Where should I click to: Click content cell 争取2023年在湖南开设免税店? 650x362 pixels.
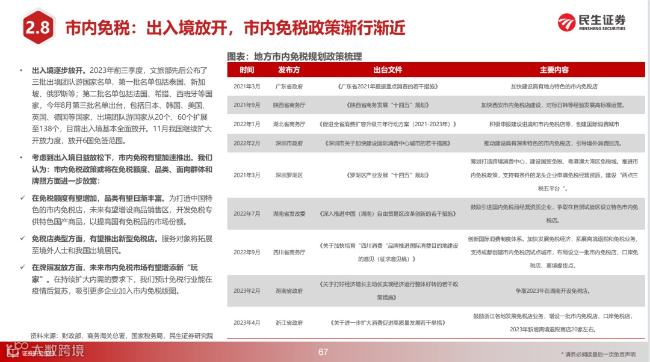click(x=553, y=291)
